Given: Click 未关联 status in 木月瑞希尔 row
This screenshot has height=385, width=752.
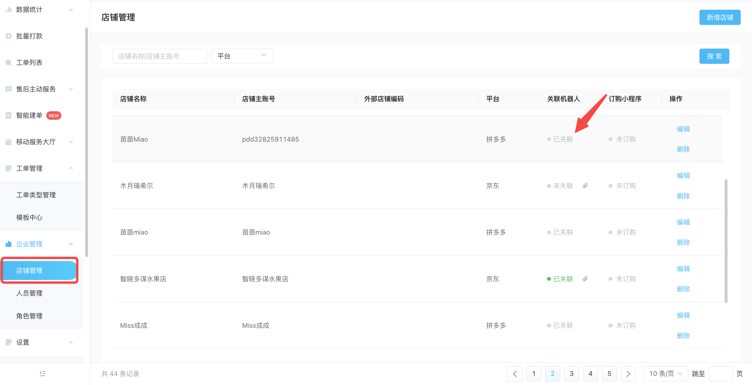Looking at the screenshot, I should 560,186.
